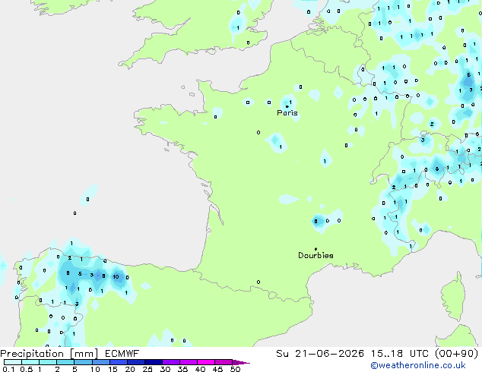Select the Dourbies city label
482x372 pixels.
316,255
